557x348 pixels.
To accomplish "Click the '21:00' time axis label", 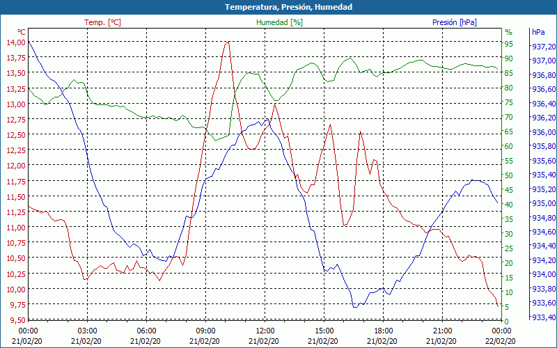I will click(442, 331).
